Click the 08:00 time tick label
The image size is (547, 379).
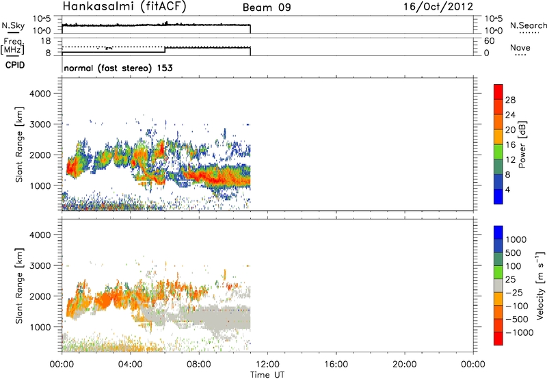click(x=199, y=365)
